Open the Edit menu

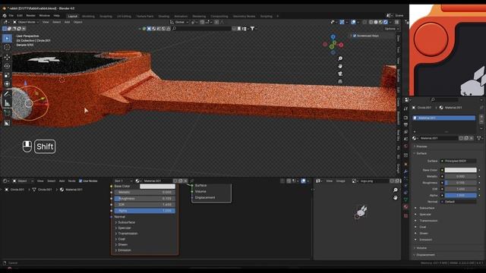[x=20, y=15]
